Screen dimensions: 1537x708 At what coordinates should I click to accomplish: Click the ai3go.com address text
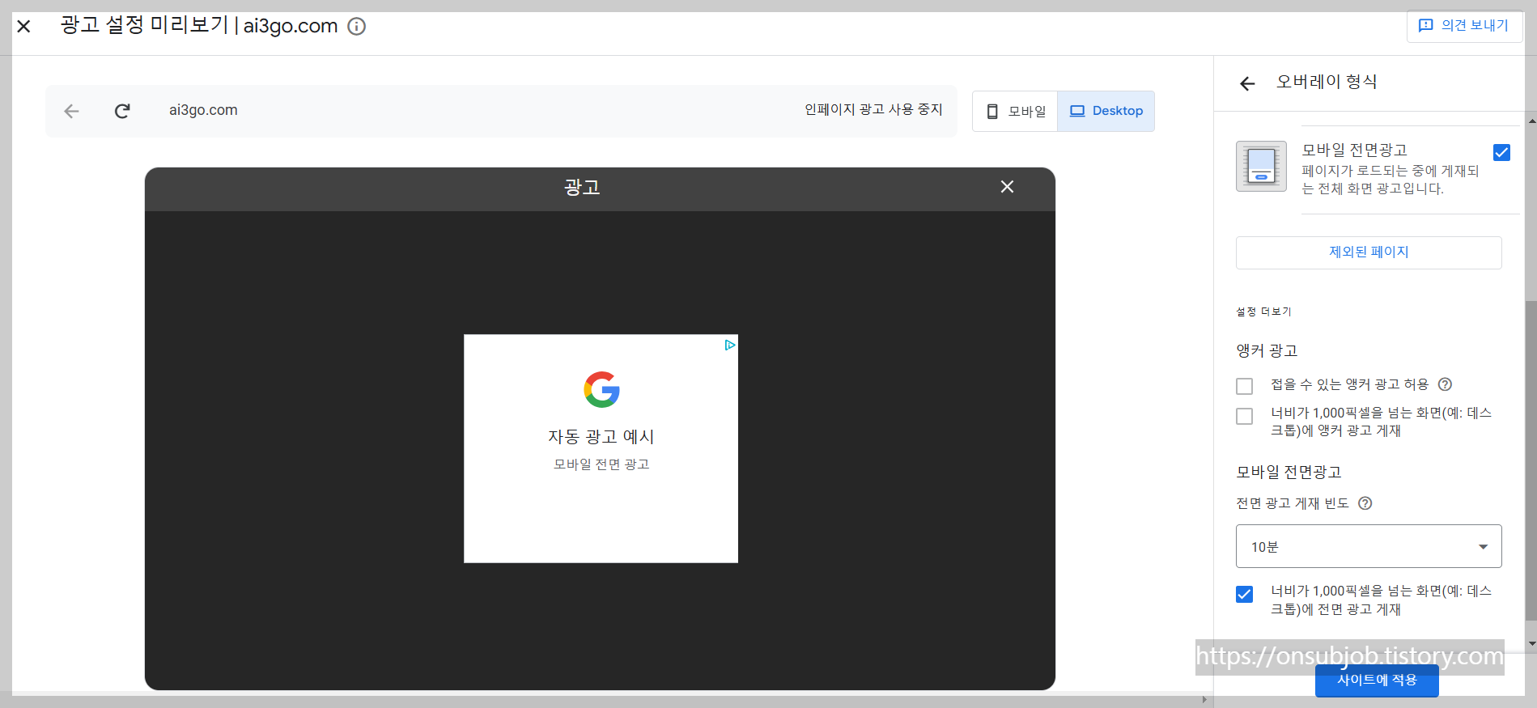click(x=203, y=110)
